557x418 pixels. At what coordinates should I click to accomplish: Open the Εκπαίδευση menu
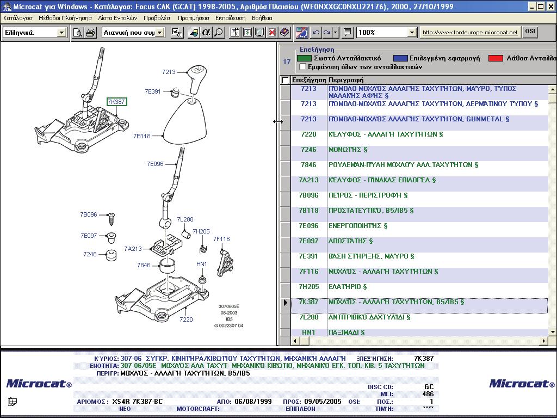click(231, 18)
